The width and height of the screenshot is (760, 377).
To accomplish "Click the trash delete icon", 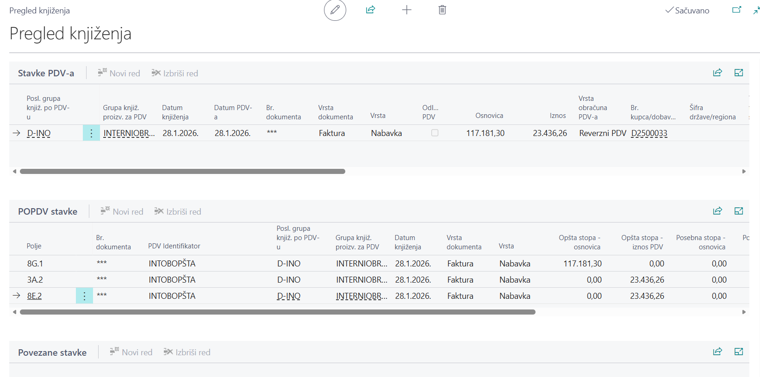I will click(x=442, y=10).
